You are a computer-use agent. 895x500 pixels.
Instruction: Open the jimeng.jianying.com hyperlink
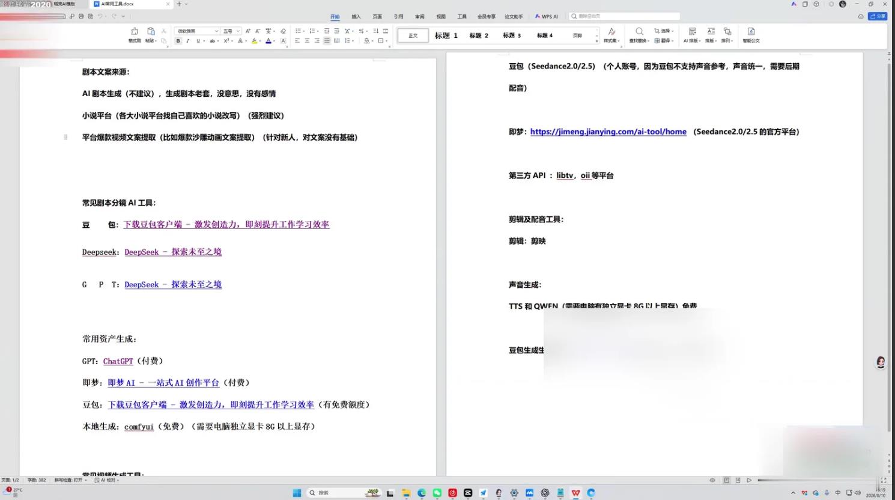pyautogui.click(x=608, y=132)
